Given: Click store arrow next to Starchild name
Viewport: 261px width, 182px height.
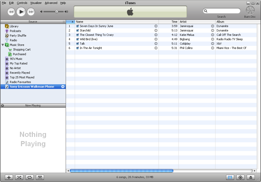Looking at the screenshot, I should (x=156, y=30).
